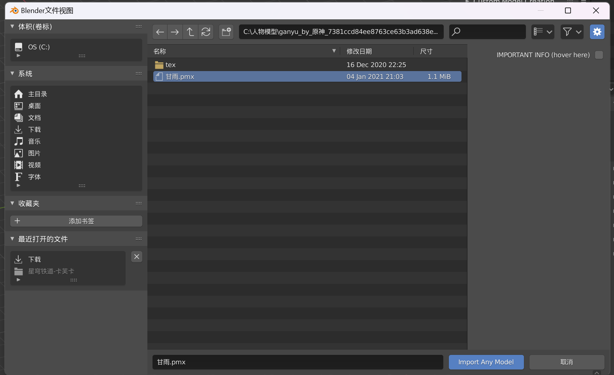Click the Import Any Model button

[486, 362]
